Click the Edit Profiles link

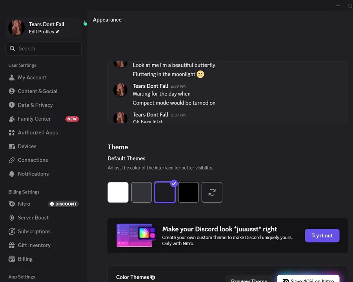point(42,32)
